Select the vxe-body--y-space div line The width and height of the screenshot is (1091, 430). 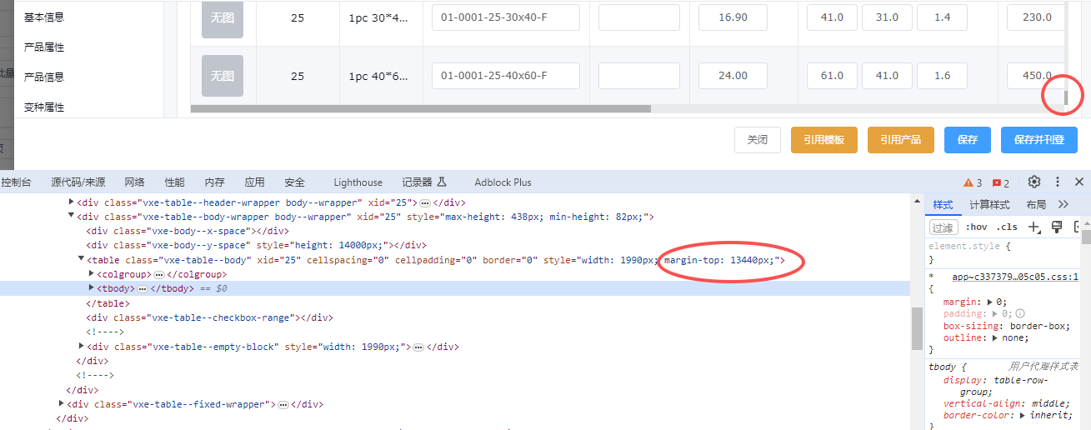pyautogui.click(x=257, y=245)
